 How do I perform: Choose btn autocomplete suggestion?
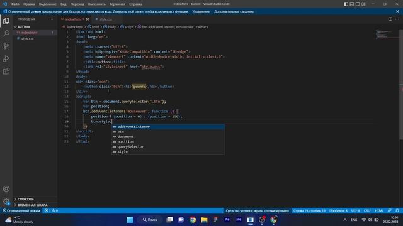tap(168, 132)
